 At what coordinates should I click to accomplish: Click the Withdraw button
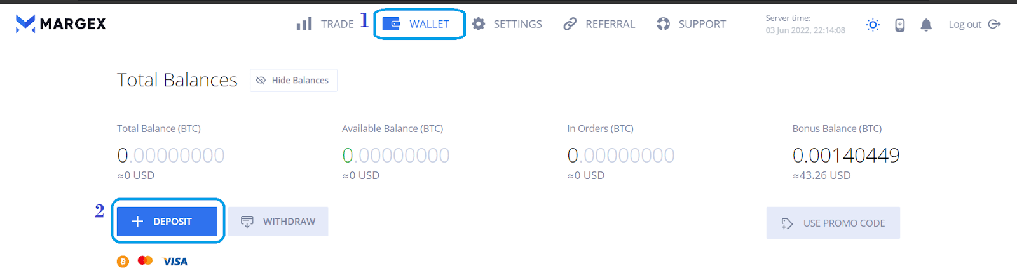point(278,222)
